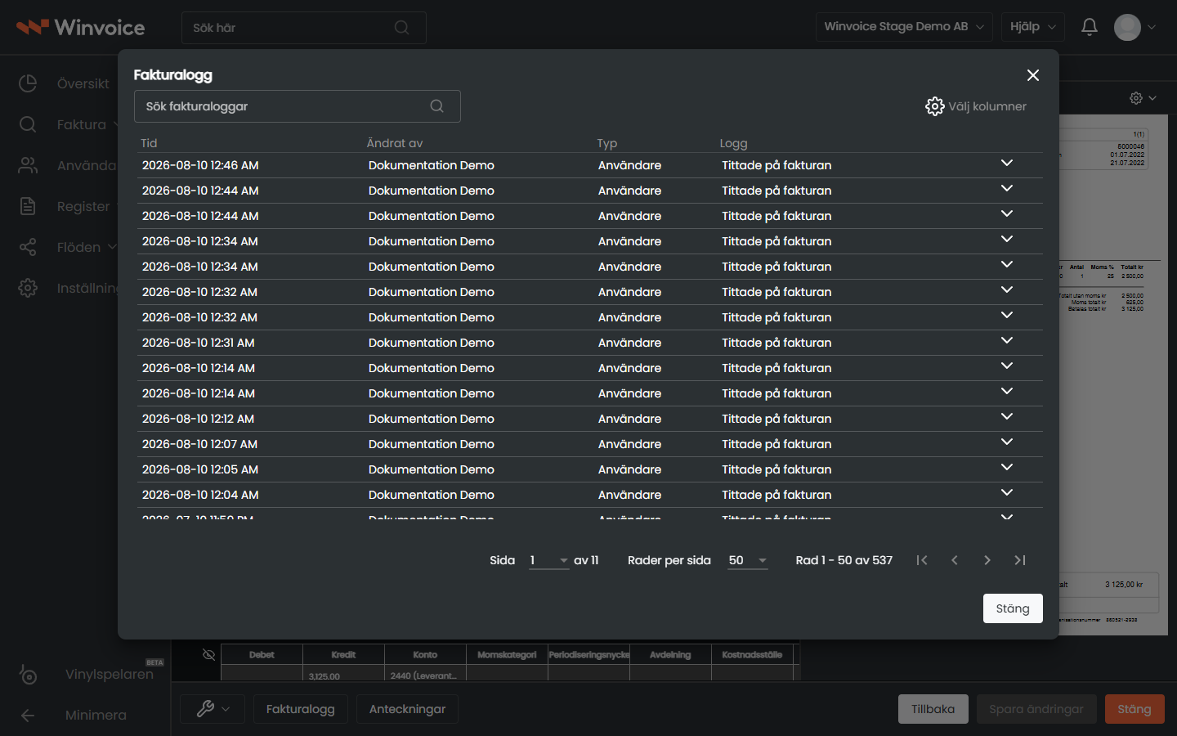
Task: Sort by the Tid column header
Action: 149,143
